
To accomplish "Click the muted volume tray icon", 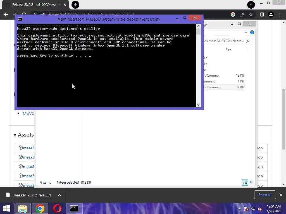I will coord(260,209).
